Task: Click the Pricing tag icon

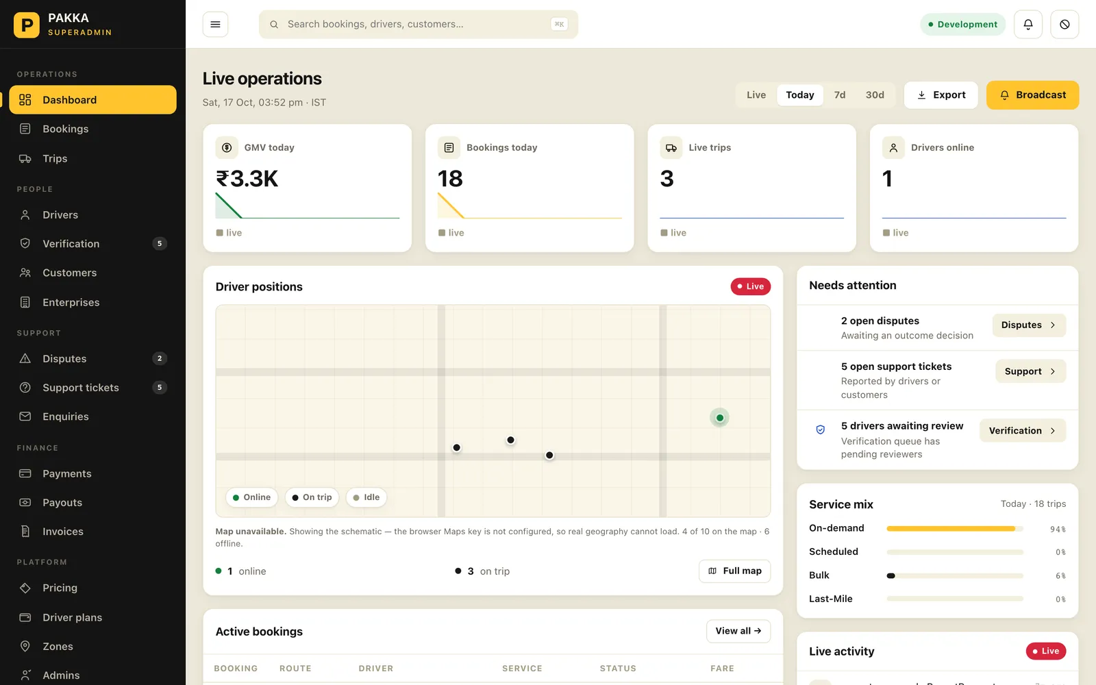Action: click(25, 588)
